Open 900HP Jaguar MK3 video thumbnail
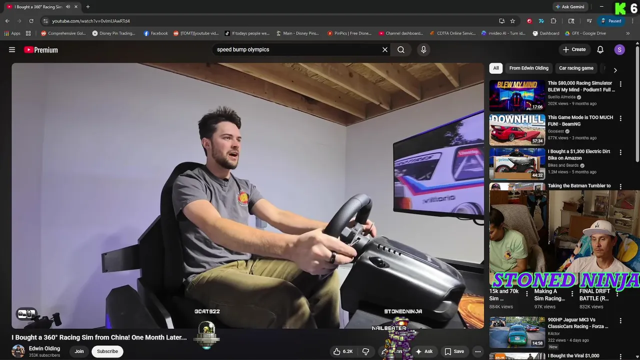The width and height of the screenshot is (640, 360). (517, 332)
